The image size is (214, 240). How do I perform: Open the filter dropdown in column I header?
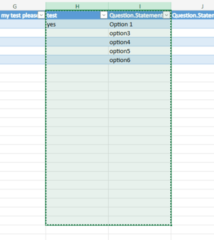[x=167, y=15]
